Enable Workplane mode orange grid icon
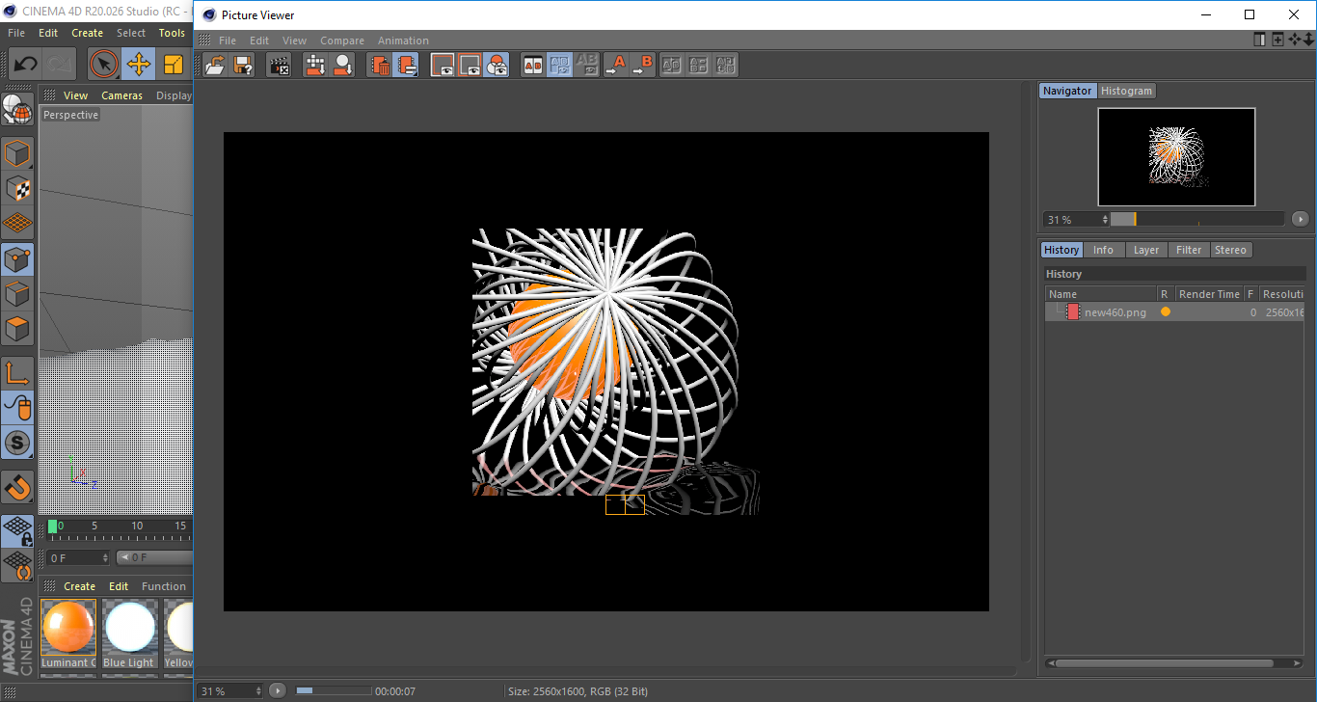 coord(17,223)
